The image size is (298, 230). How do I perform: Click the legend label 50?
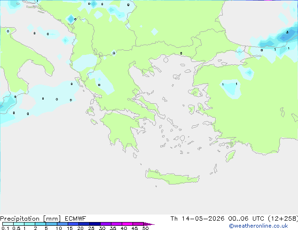tap(145, 228)
